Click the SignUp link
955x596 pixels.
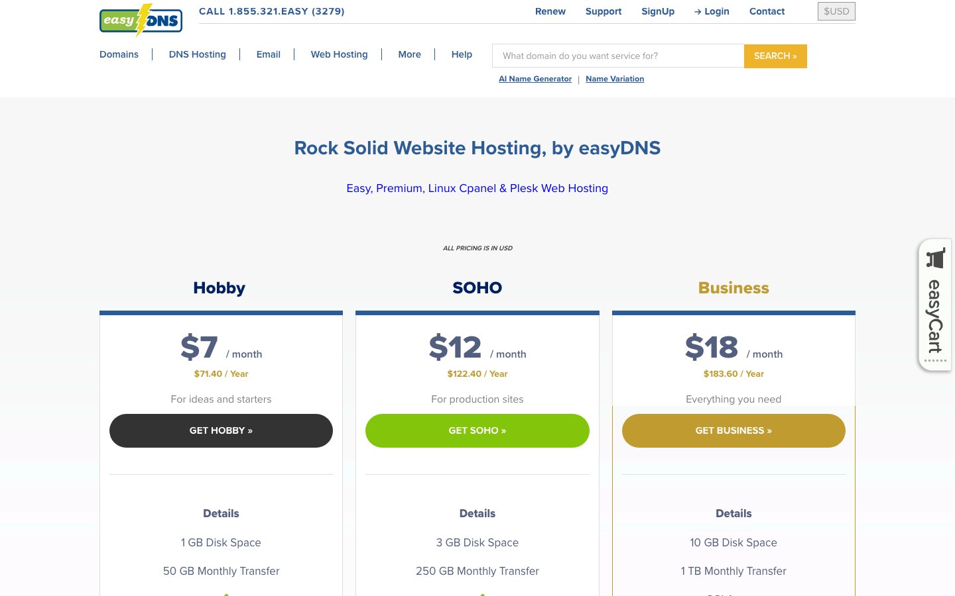[x=658, y=11]
